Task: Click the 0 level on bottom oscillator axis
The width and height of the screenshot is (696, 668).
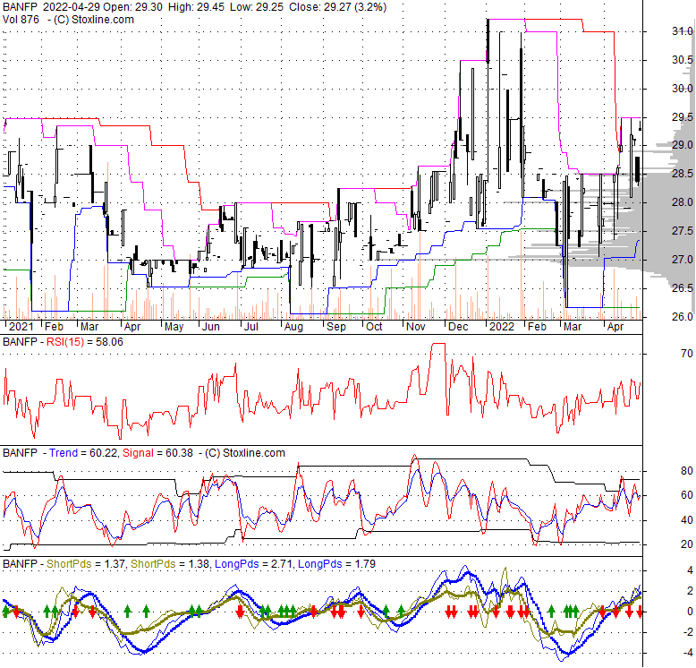Action: 690,612
